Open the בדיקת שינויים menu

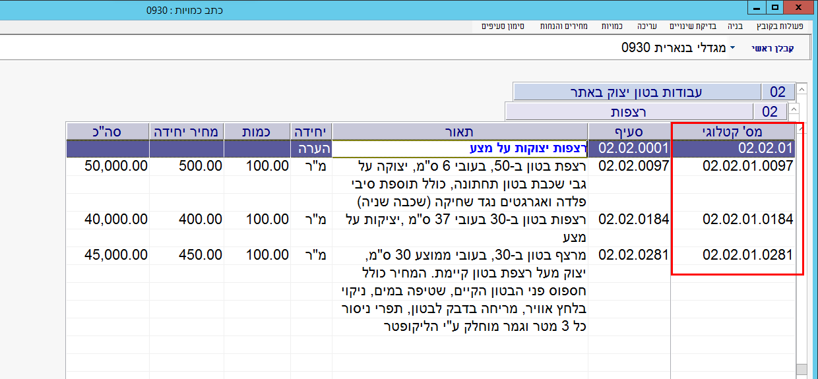coord(692,26)
